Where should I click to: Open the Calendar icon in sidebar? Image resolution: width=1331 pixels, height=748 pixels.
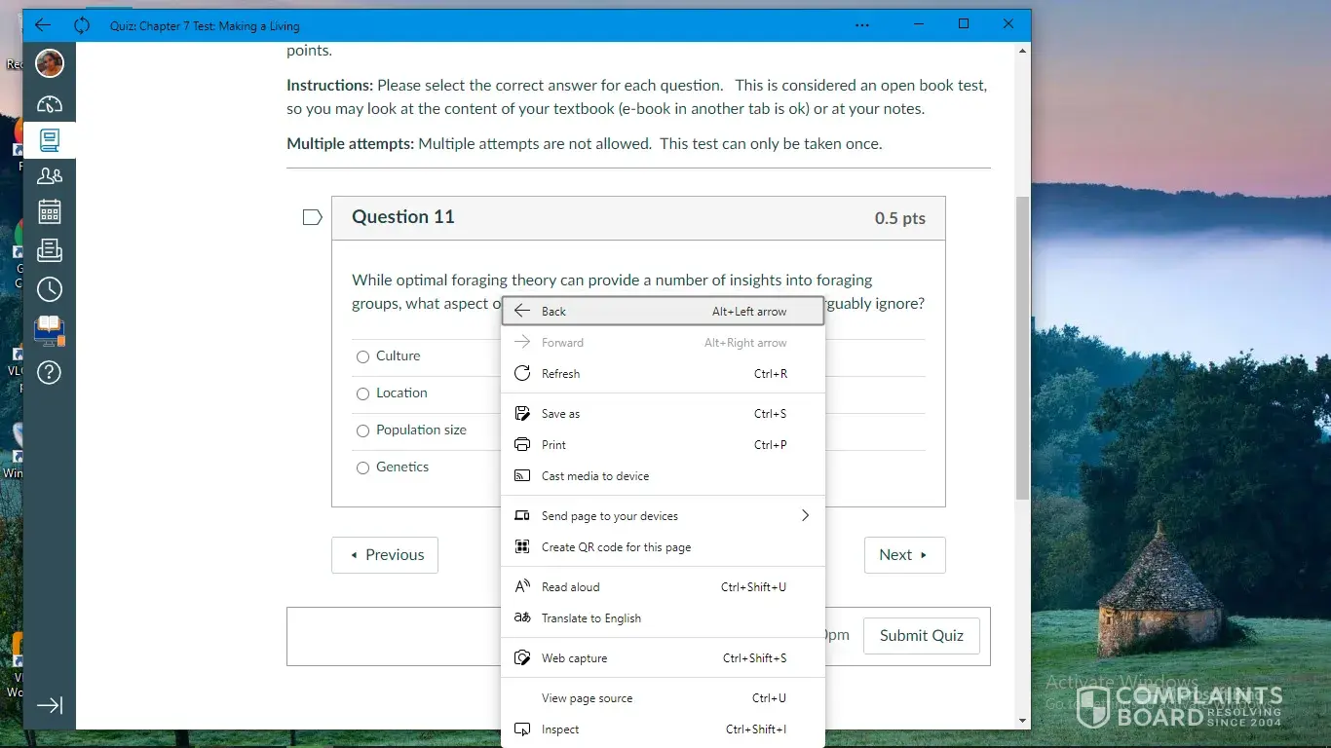[x=50, y=211]
